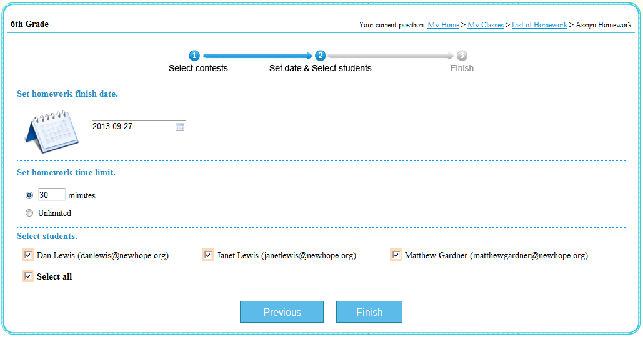Uncheck Janet Lewis student checkbox
643x337 pixels.
tap(208, 255)
